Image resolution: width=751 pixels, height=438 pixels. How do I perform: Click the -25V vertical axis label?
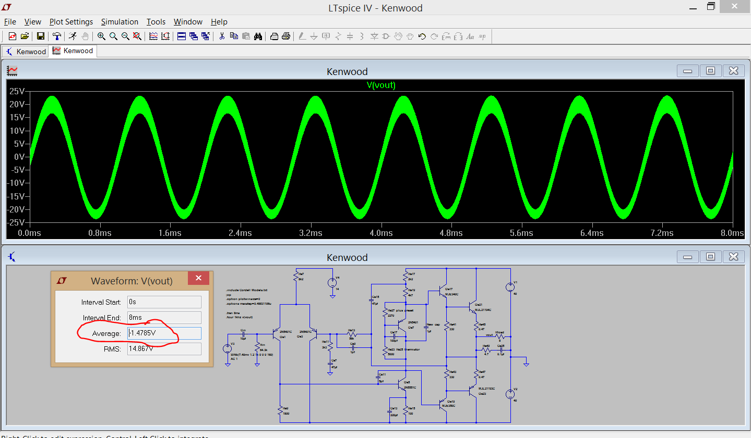pyautogui.click(x=16, y=222)
